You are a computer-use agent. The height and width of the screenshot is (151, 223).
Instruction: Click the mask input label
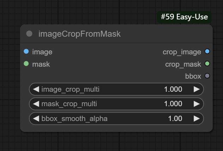(41, 64)
